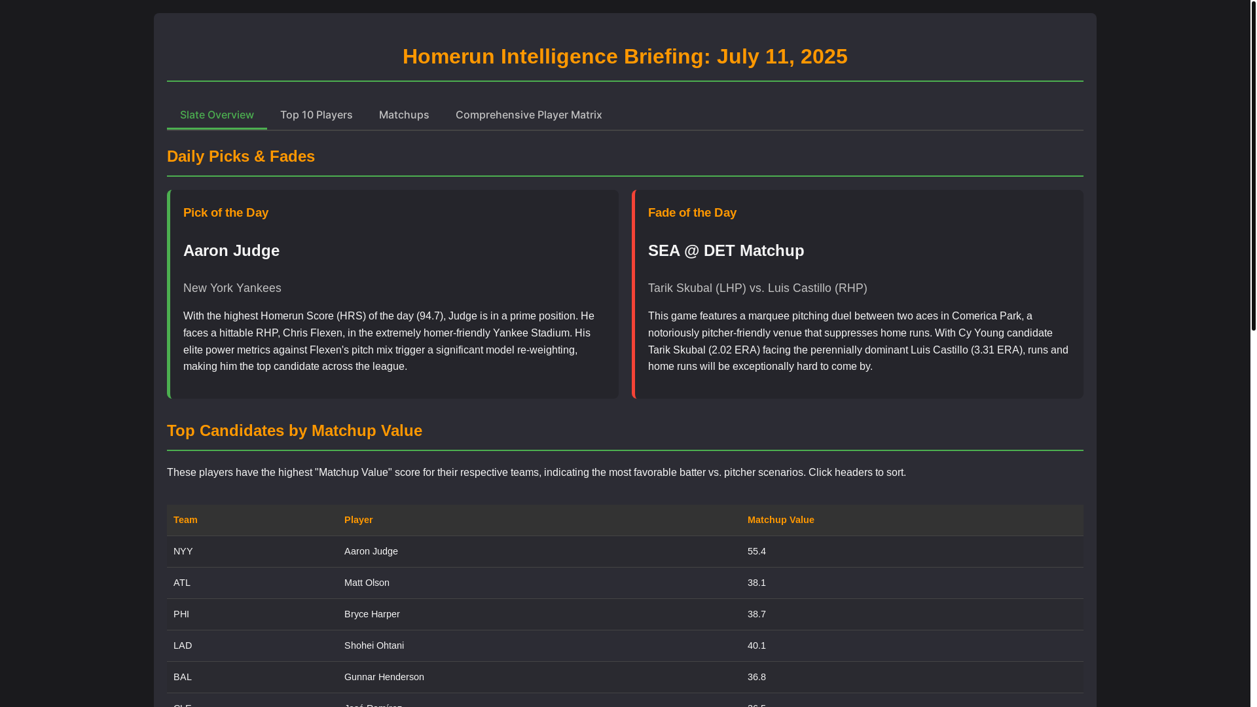Select the BAL team cell

tap(252, 677)
